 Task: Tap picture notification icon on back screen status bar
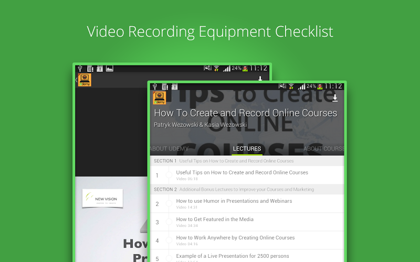pos(110,69)
